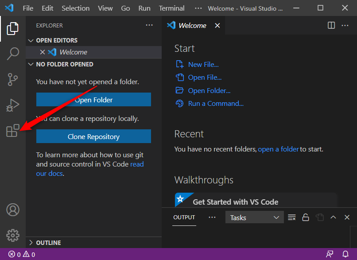Collapse the No Folder Opened section

(x=31, y=64)
